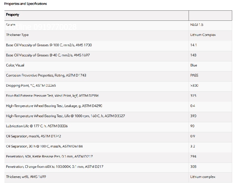Select the Thickener wt% AMS 1699 row
Viewport: 239px width, 191px height.
coord(26,177)
